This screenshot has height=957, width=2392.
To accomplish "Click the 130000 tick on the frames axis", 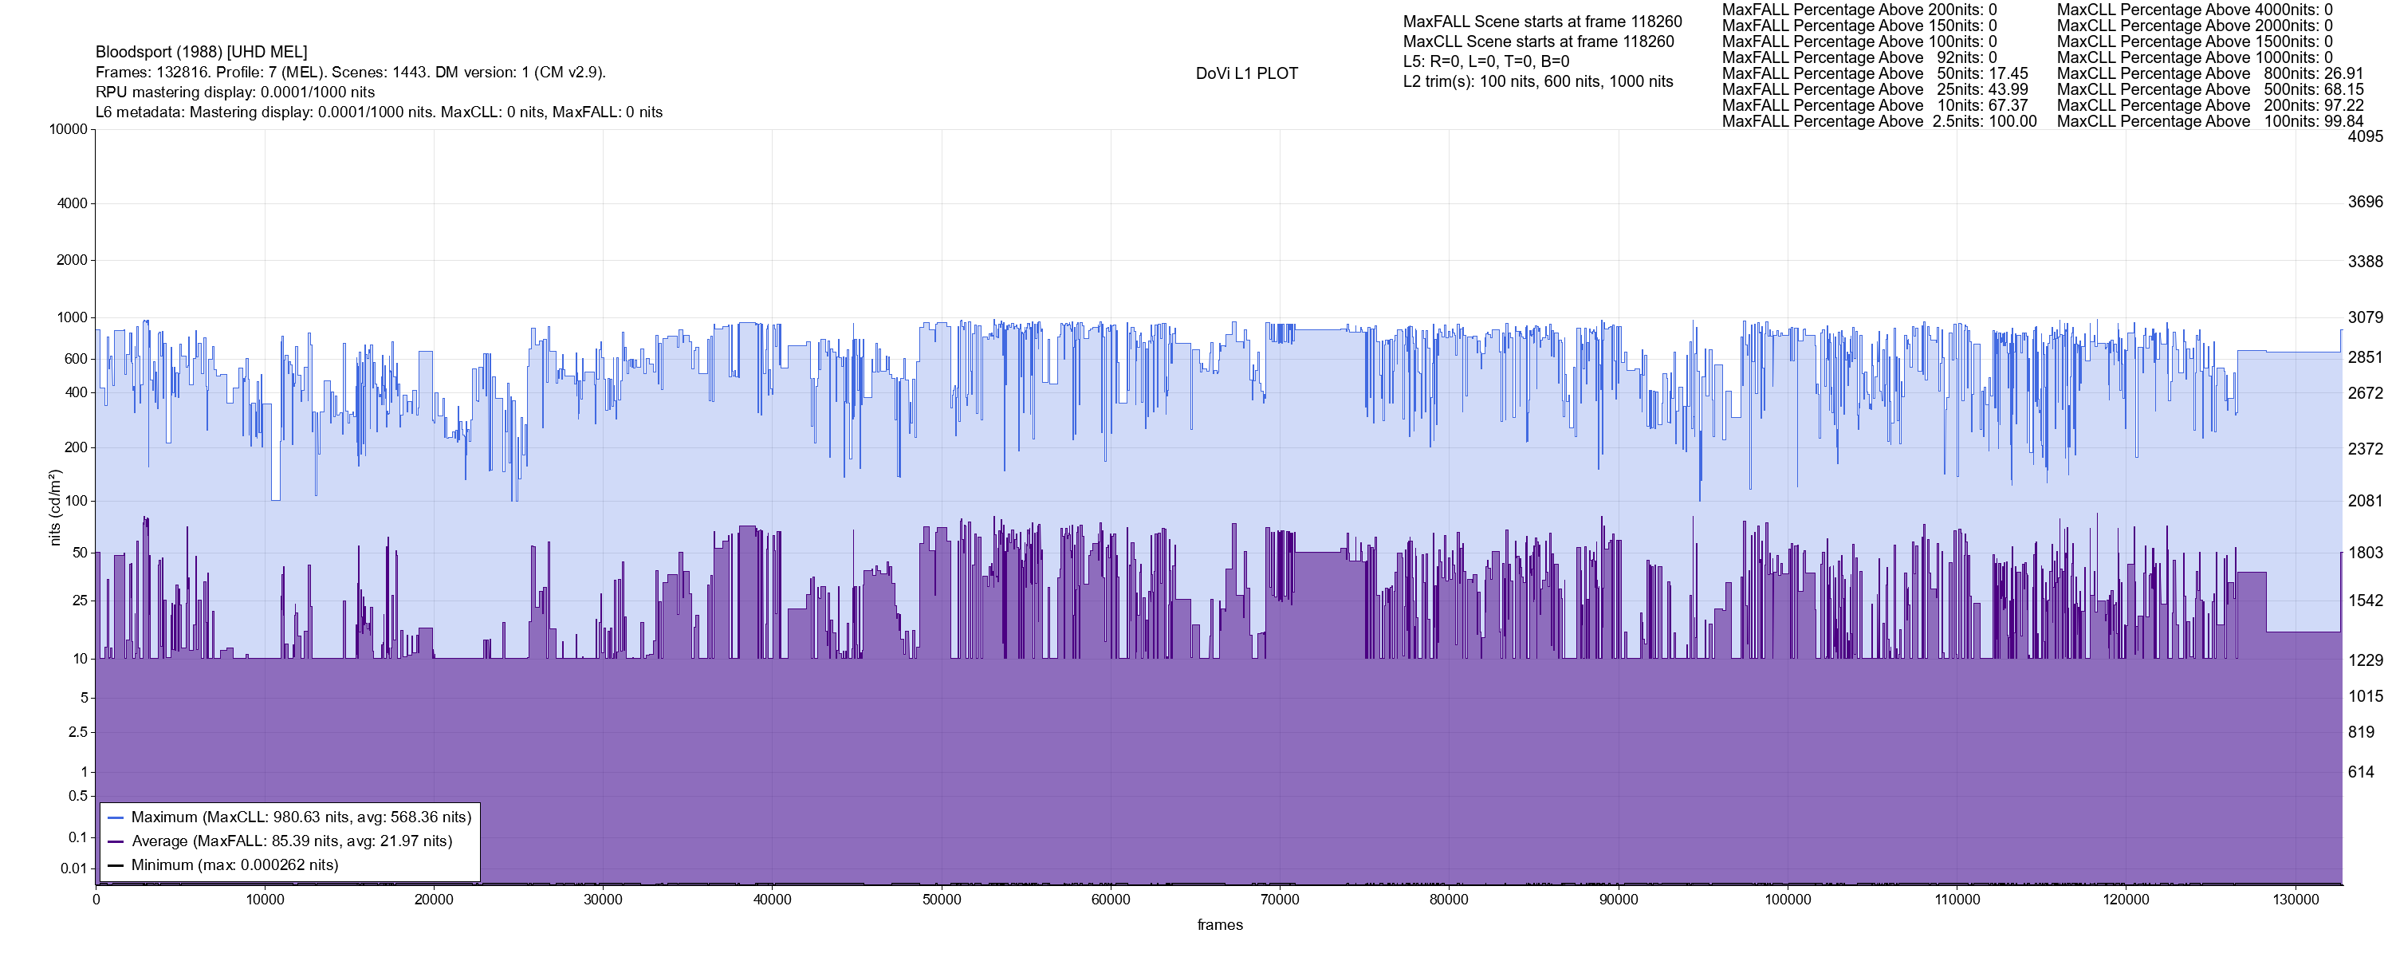I will 2295,900.
